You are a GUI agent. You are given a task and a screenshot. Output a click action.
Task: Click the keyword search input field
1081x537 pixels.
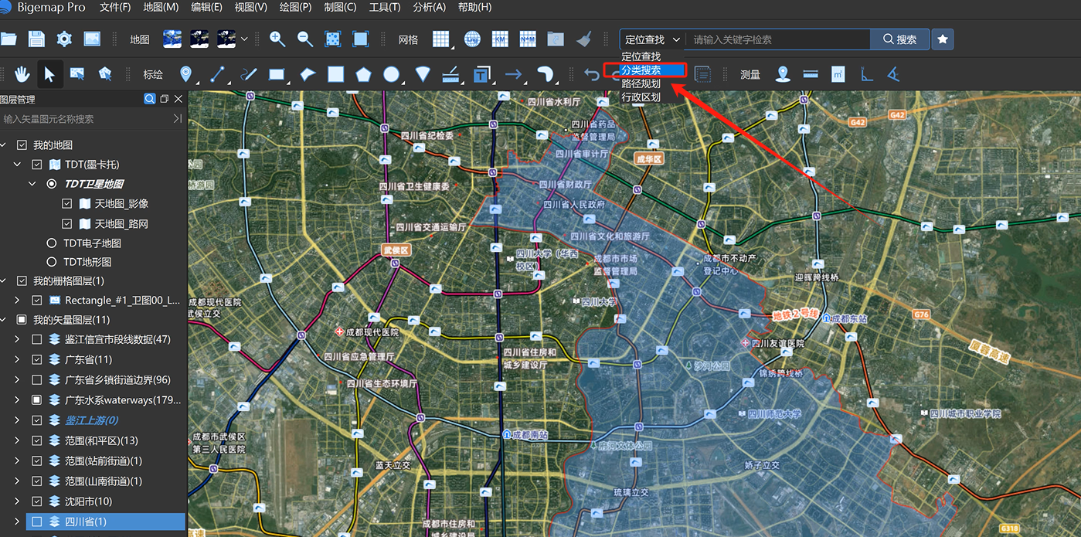pos(778,39)
